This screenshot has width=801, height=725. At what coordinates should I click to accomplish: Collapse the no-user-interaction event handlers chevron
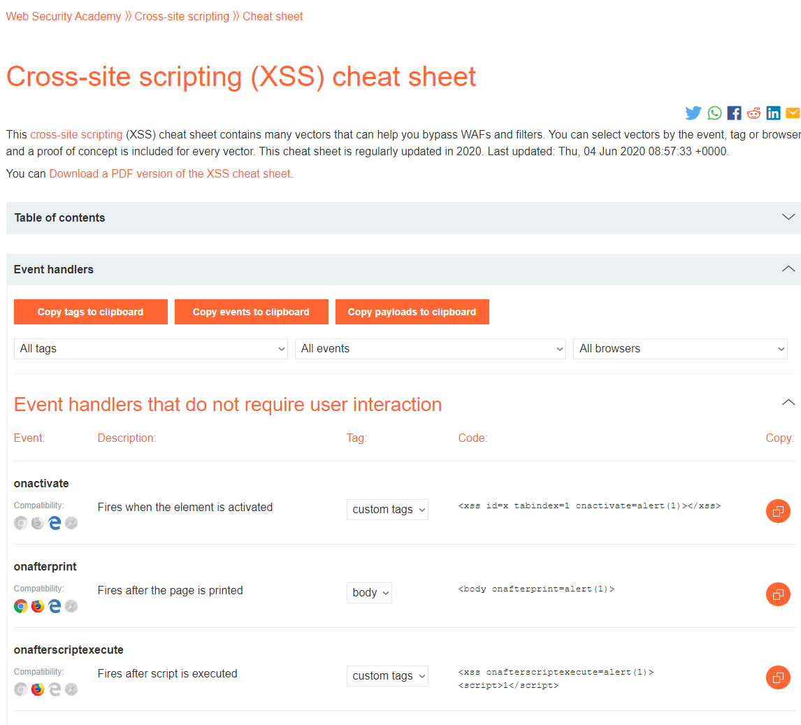[788, 403]
